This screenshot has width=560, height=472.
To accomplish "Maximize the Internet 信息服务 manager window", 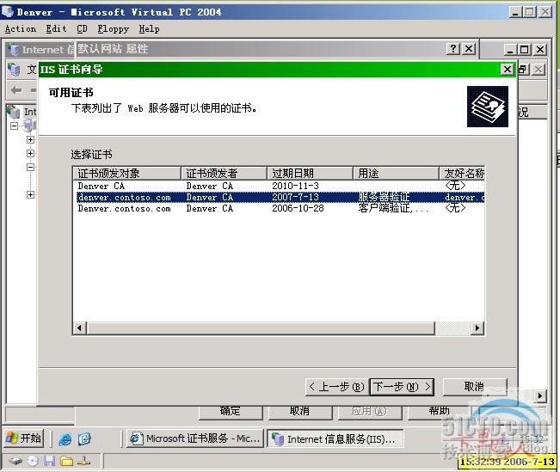I will click(524, 50).
